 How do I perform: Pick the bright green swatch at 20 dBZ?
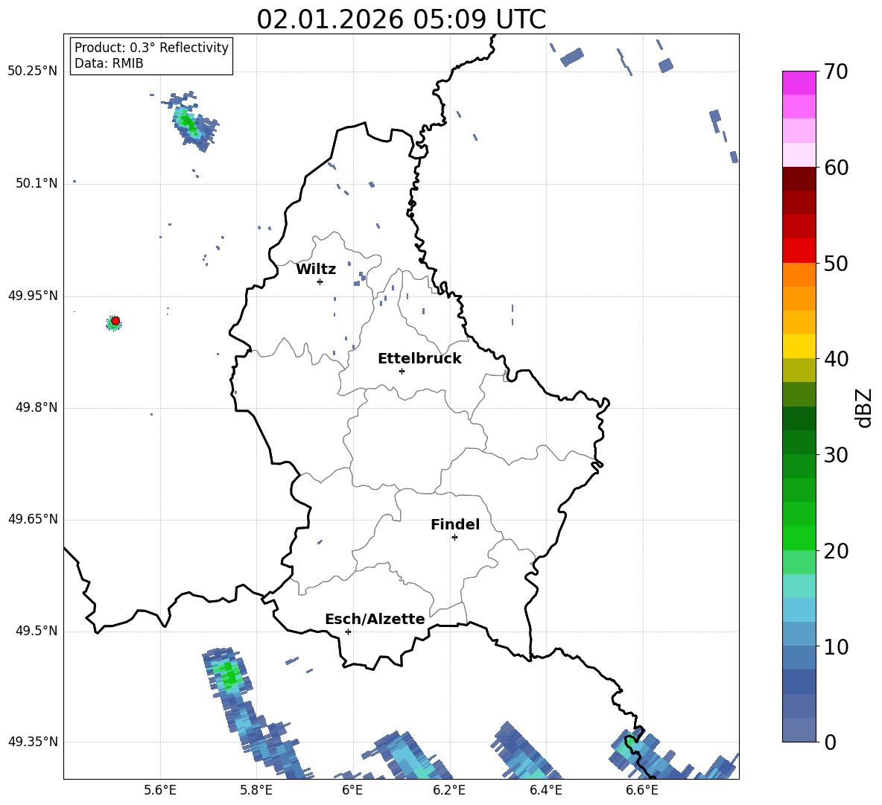coord(799,538)
